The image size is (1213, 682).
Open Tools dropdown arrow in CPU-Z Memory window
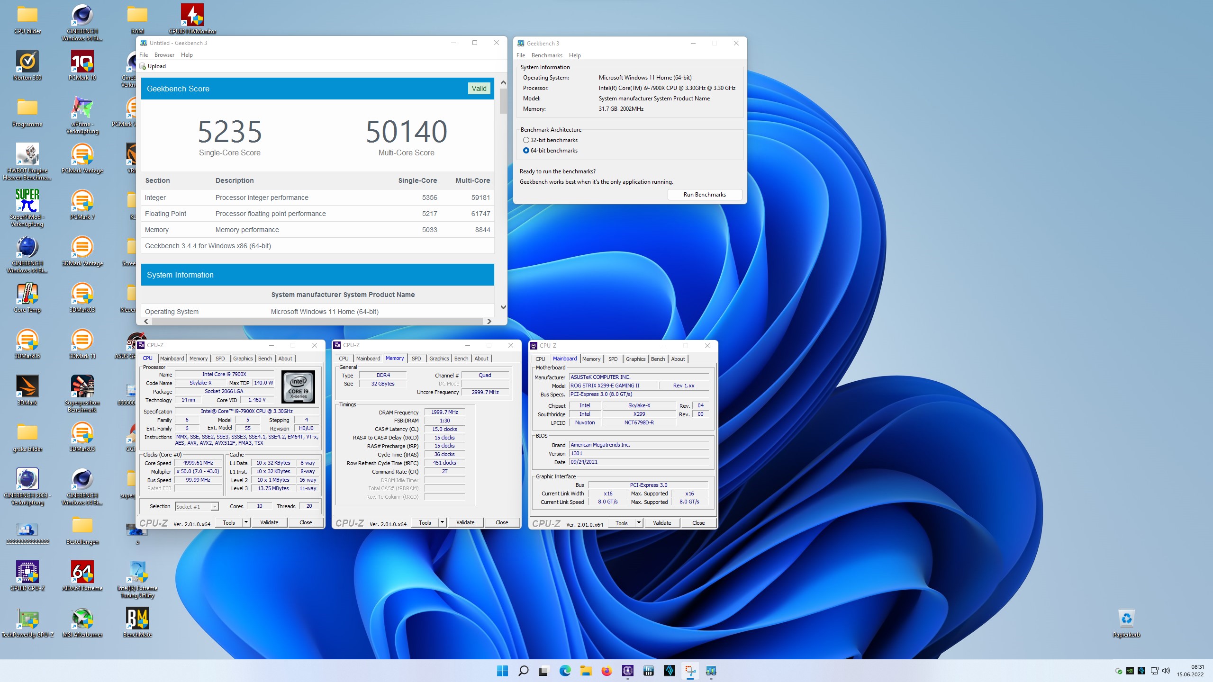(x=442, y=522)
